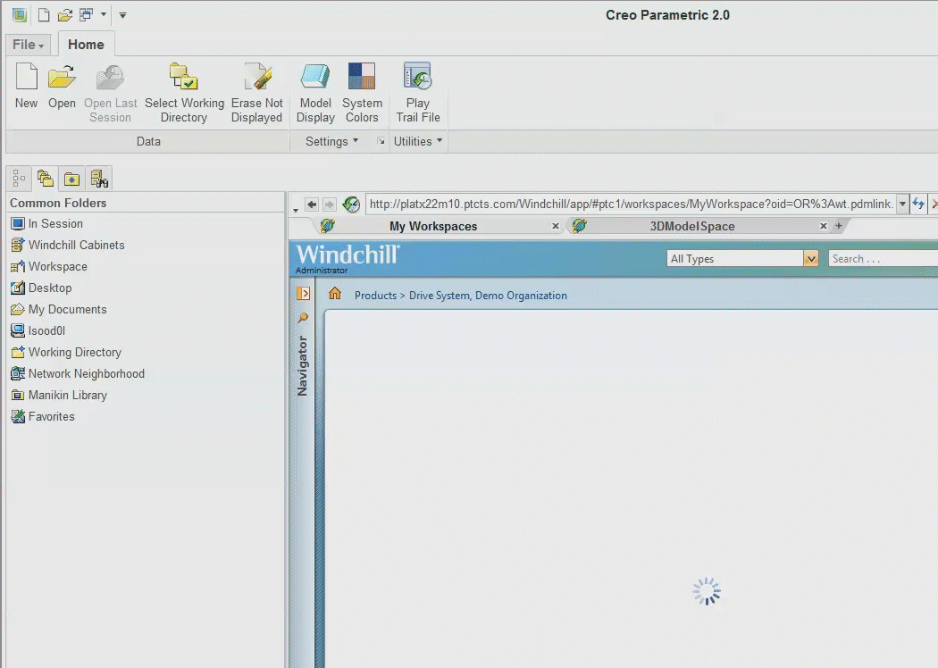
Task: Open the All Types search filter dropdown
Action: [809, 258]
